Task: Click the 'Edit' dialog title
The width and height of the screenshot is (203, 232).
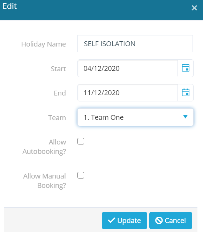Action: pos(10,6)
